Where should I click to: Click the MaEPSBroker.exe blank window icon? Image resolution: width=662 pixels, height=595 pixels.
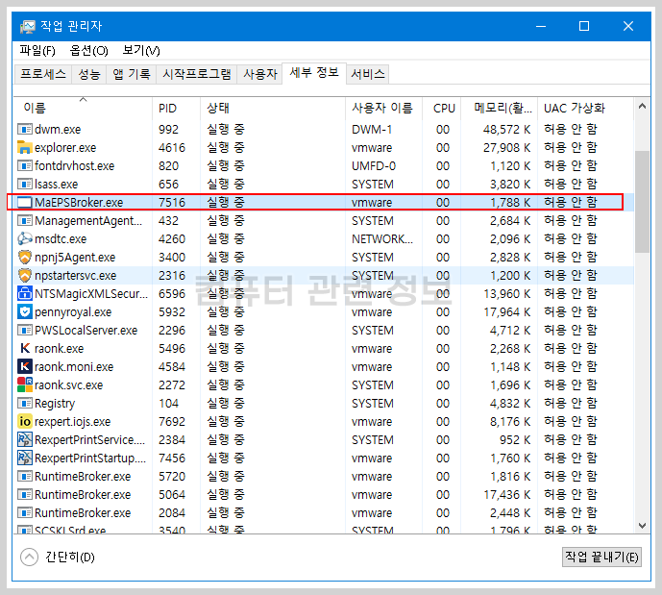[24, 202]
